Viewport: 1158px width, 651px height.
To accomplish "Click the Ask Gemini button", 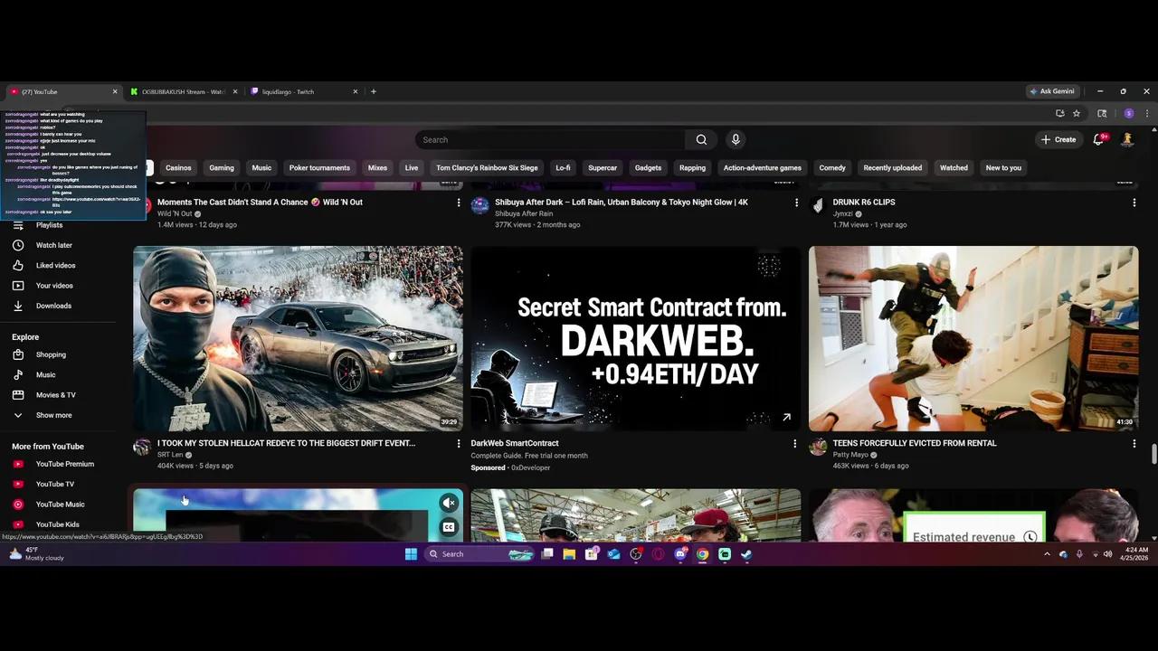I will (x=1052, y=91).
